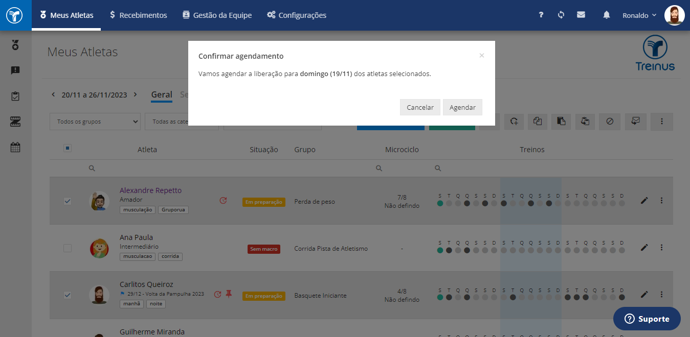The height and width of the screenshot is (337, 690).
Task: Click the Microciclo column search field
Action: point(402,168)
